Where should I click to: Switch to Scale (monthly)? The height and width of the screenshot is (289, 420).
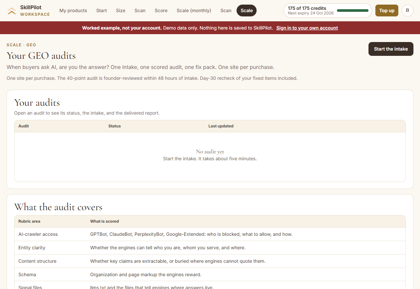[194, 11]
